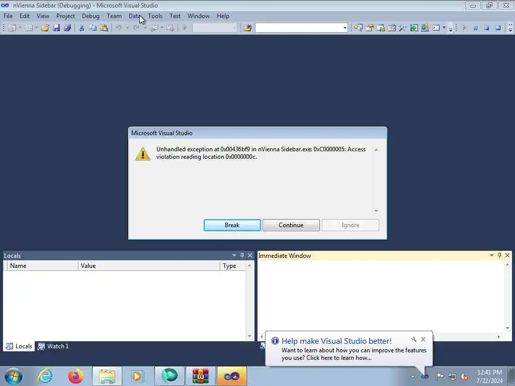Click the Navigate Forward icon
The image size is (515, 386).
click(170, 28)
